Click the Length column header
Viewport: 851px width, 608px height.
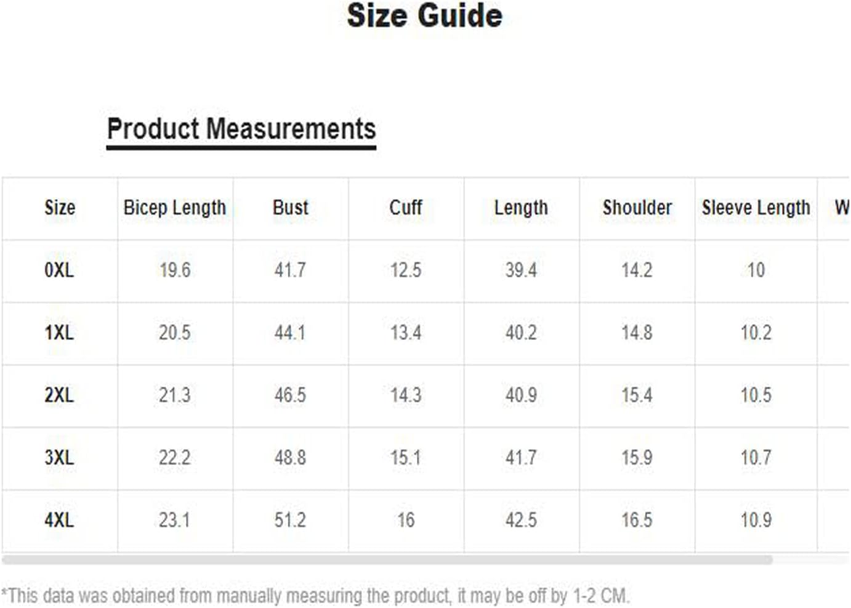coord(521,208)
